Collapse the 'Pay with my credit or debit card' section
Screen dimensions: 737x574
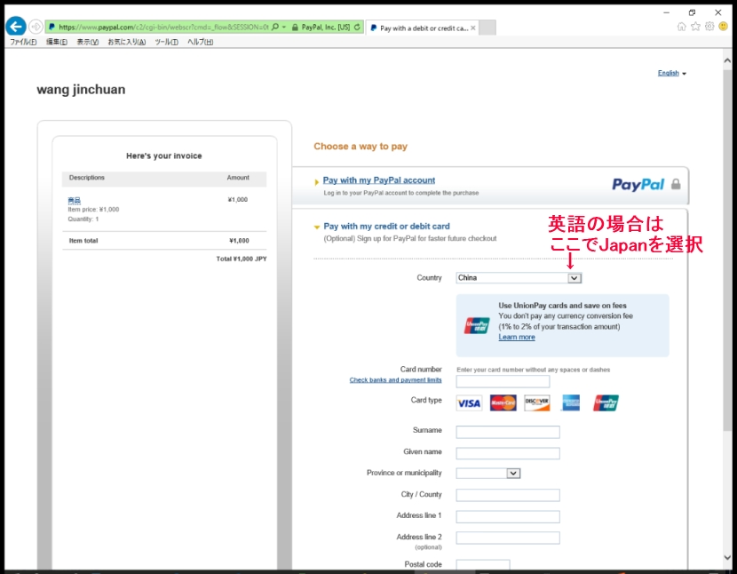[x=317, y=227]
